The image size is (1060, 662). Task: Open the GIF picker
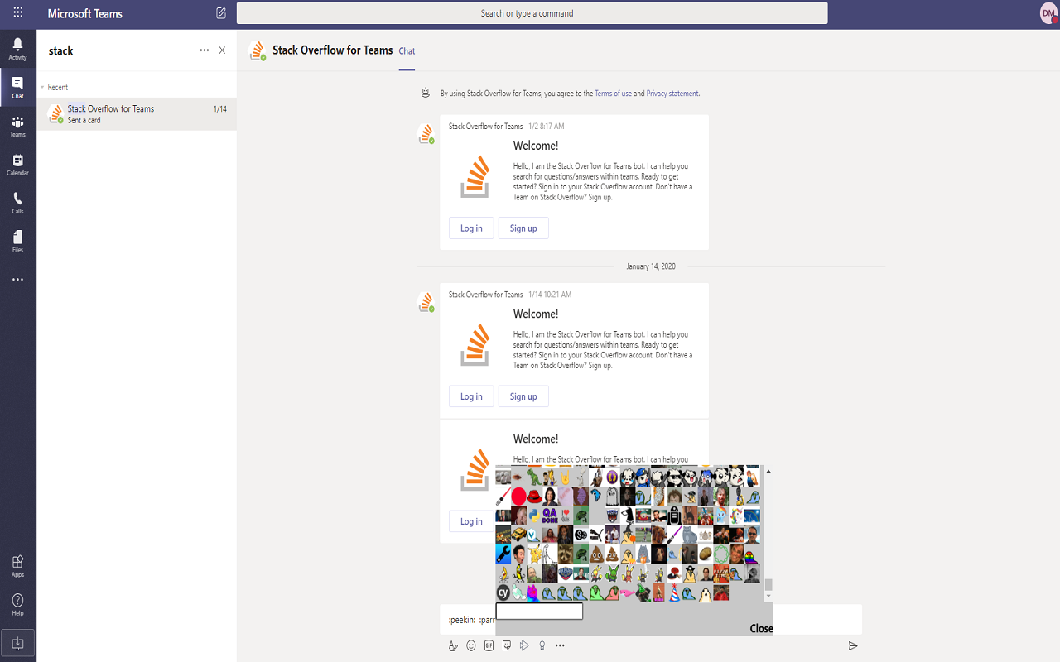coord(489,645)
